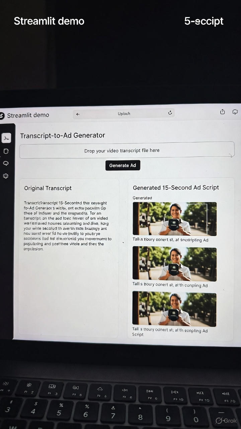Open the chat bubble icon at top right

point(235,112)
